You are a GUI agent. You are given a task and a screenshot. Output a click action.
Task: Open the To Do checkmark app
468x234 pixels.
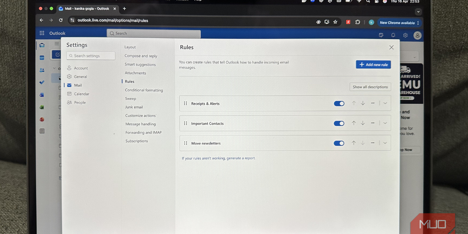pyautogui.click(x=42, y=82)
